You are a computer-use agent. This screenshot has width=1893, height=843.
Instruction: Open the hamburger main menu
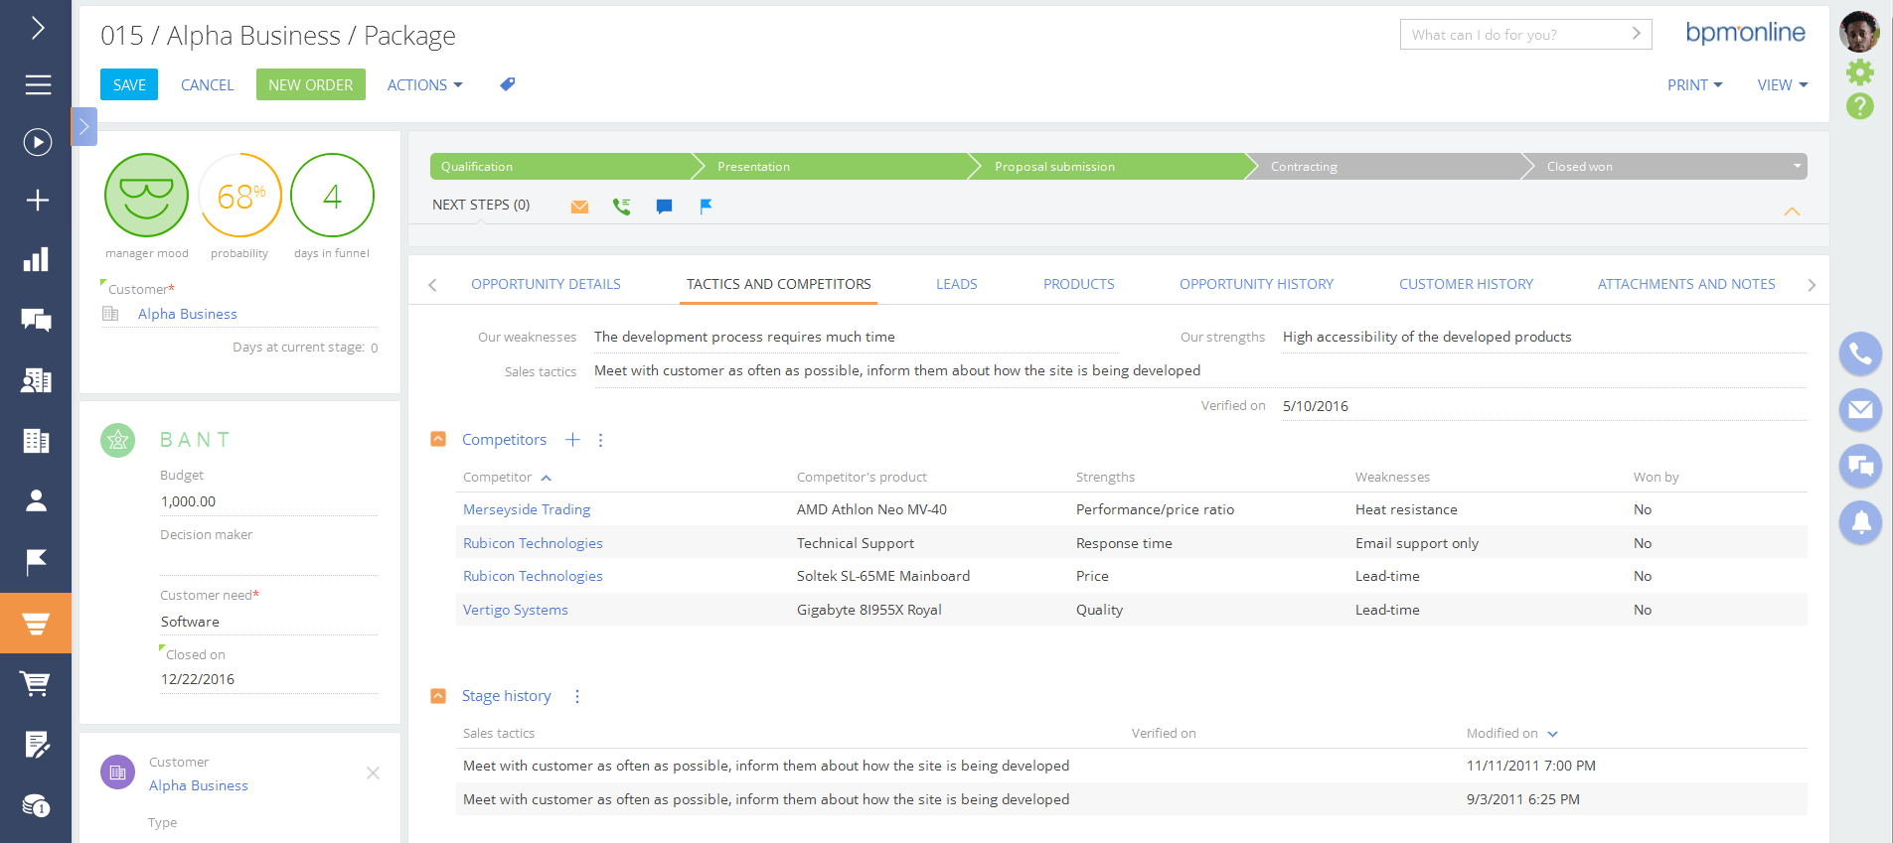(x=37, y=84)
